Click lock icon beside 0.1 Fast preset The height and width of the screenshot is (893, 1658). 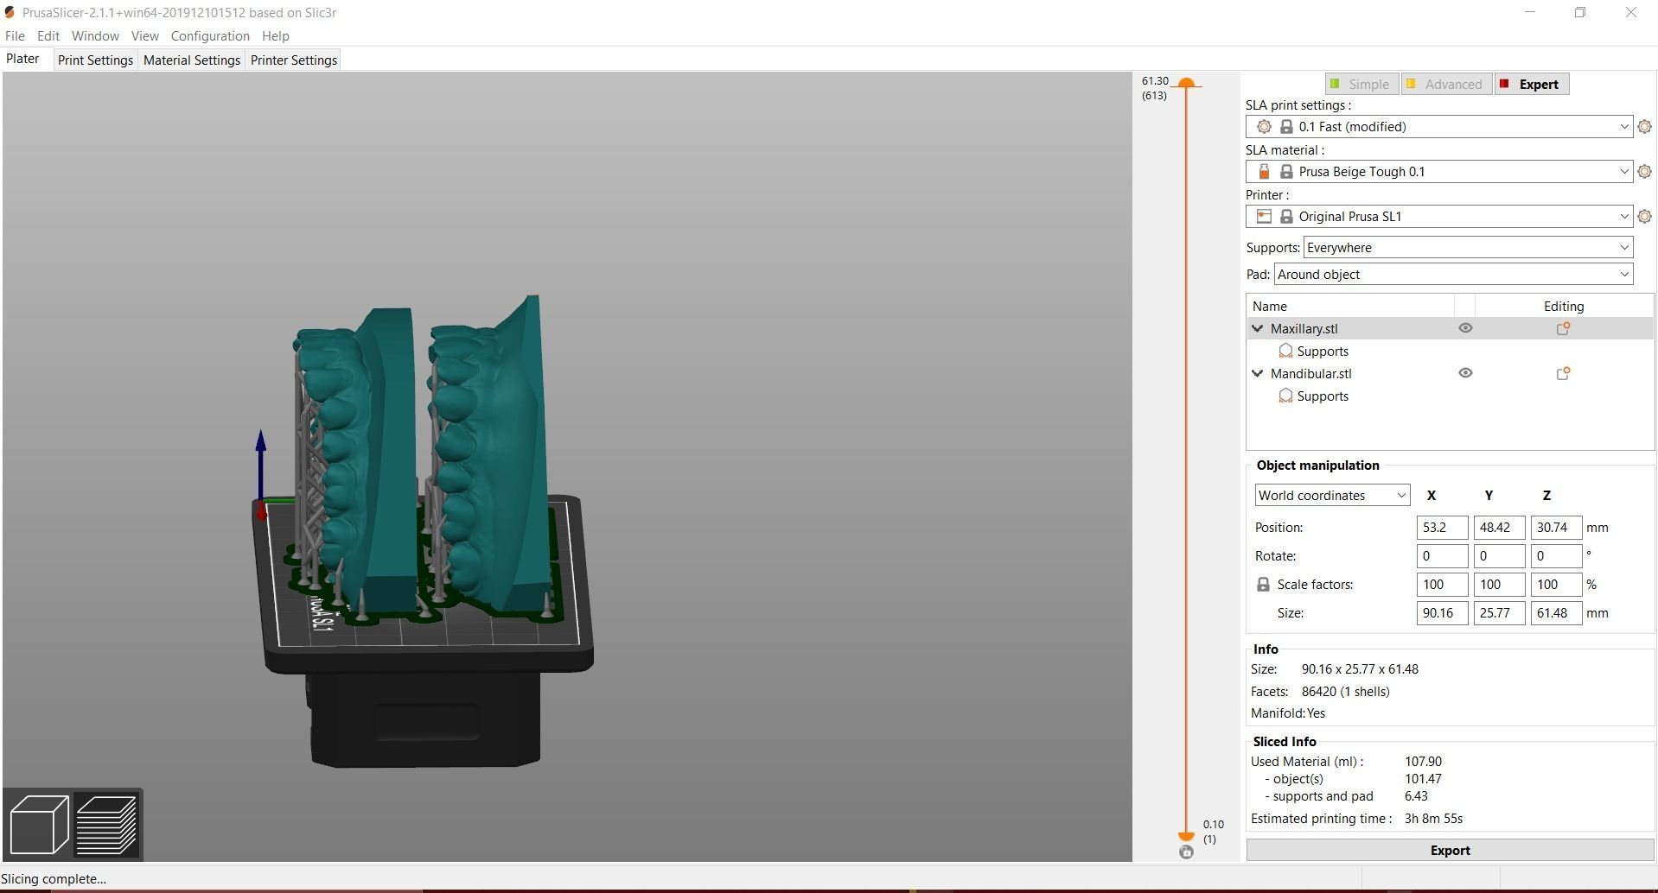pos(1286,127)
